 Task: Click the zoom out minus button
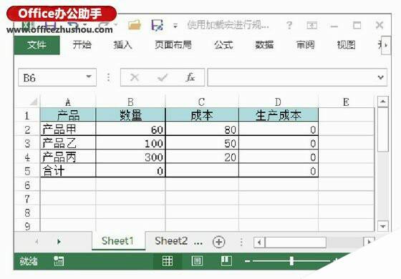(247, 261)
